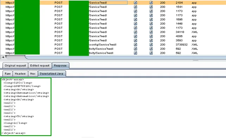Click status 200 in the 1696 row
Image resolution: width=226 pixels, height=138 pixels.
click(163, 19)
